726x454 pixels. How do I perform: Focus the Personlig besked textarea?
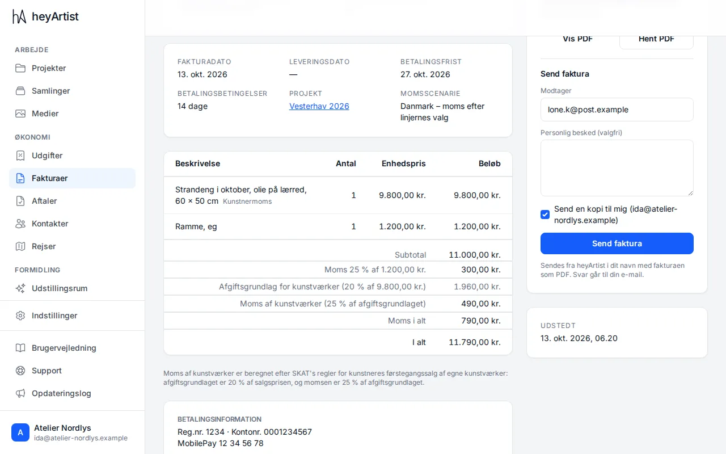(x=617, y=168)
